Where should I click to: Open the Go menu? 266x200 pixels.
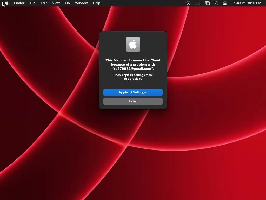tap(68, 3)
